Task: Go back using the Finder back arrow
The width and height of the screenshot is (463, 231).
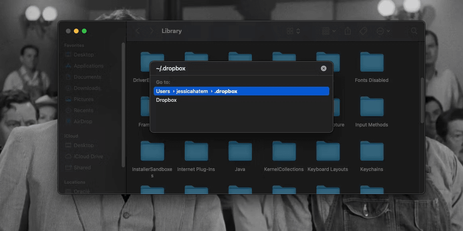Action: pos(138,31)
